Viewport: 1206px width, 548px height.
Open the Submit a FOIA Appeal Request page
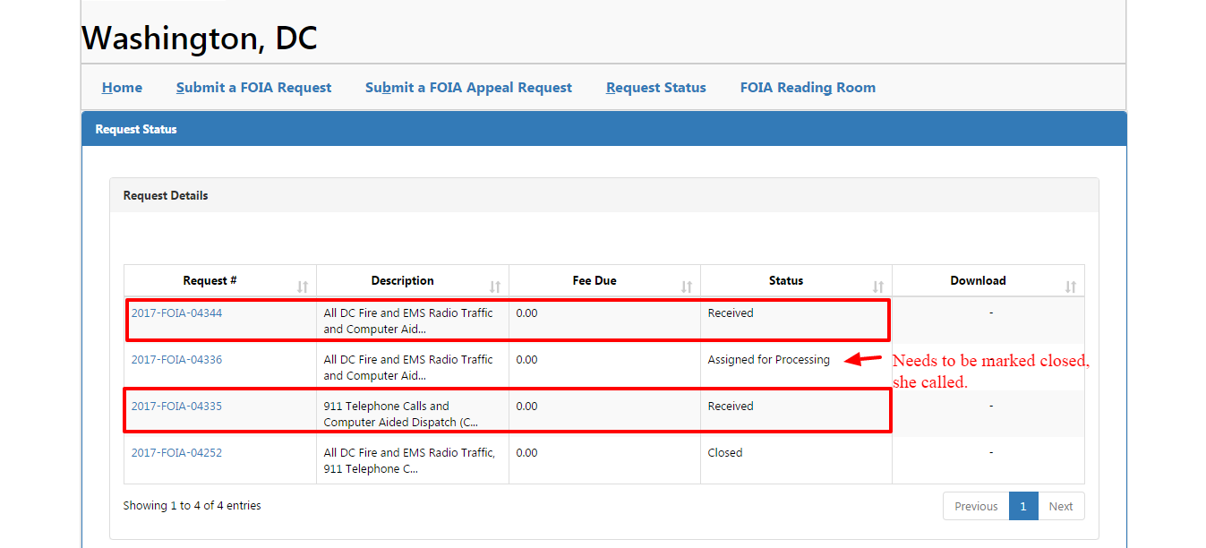click(468, 87)
